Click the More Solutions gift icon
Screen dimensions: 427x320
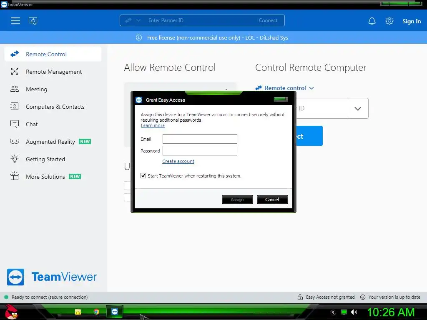click(x=15, y=176)
